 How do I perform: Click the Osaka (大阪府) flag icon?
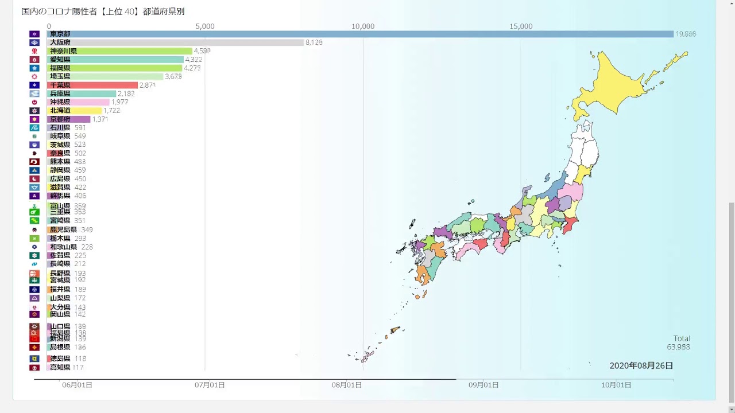click(x=34, y=42)
